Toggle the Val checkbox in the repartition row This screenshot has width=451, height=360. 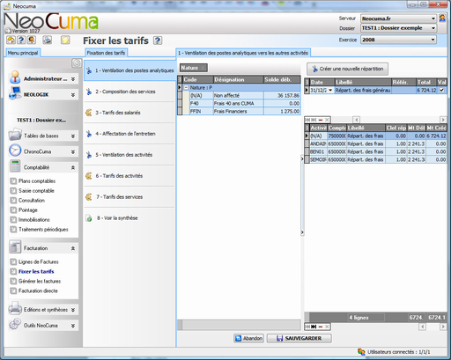pos(441,90)
